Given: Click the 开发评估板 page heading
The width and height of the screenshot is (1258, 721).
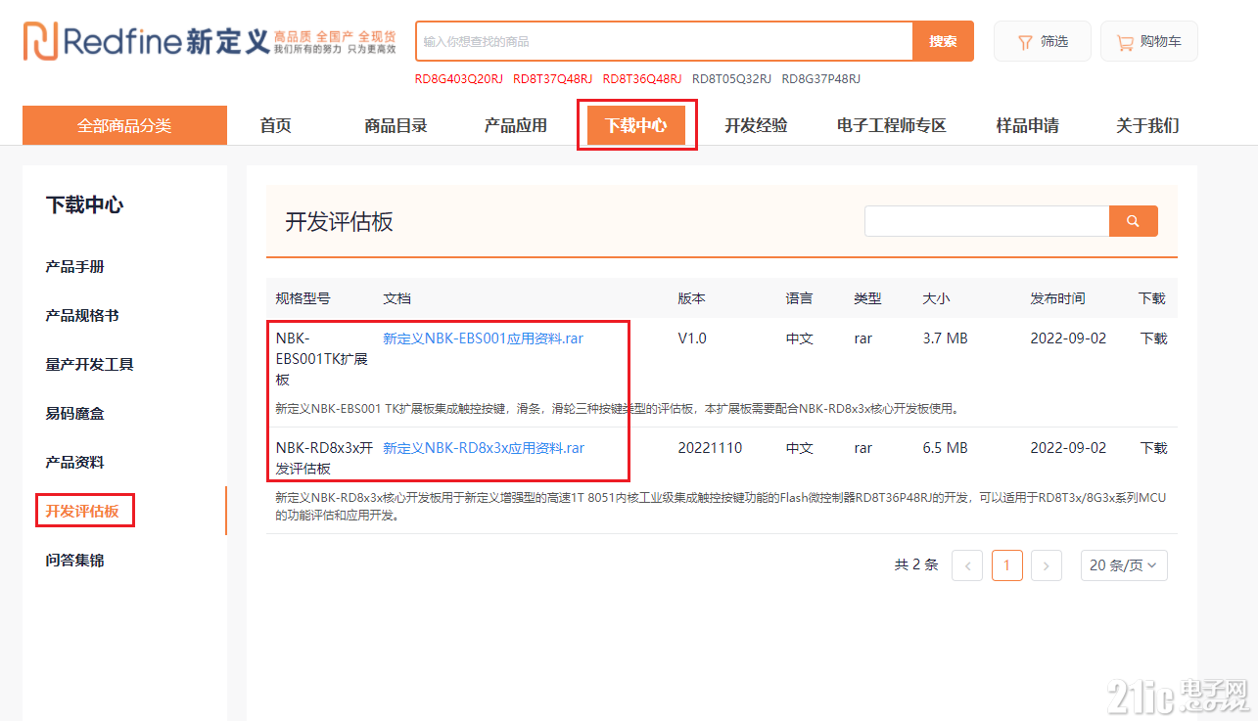Looking at the screenshot, I should 339,222.
